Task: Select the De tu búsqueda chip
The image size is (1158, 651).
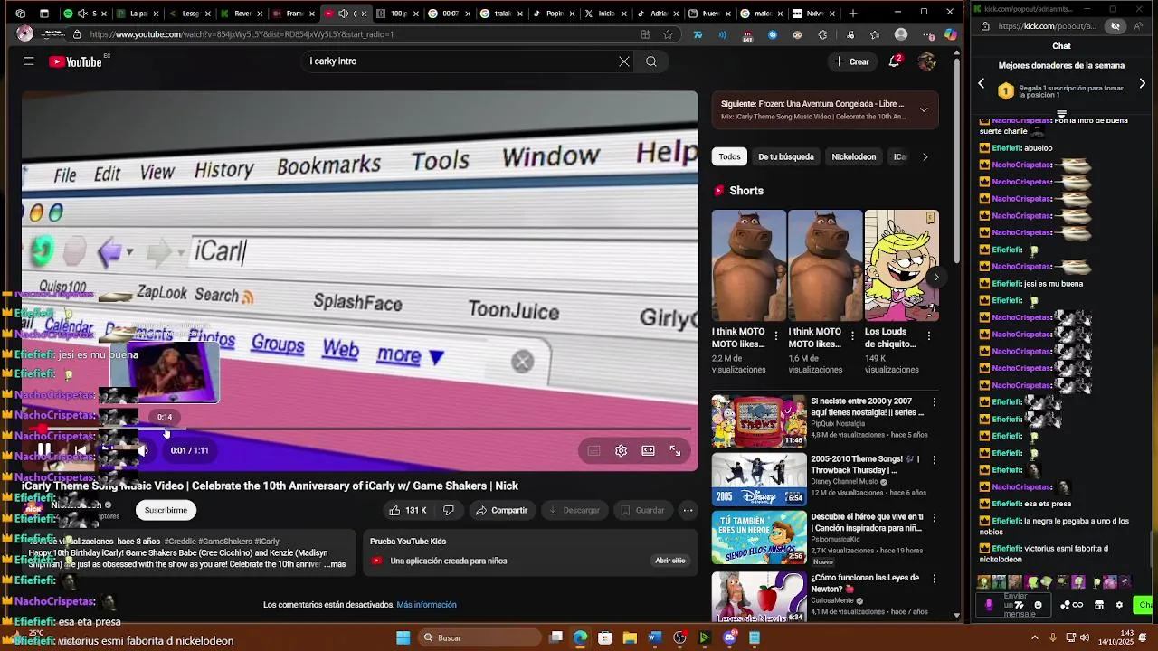Action: coord(785,156)
